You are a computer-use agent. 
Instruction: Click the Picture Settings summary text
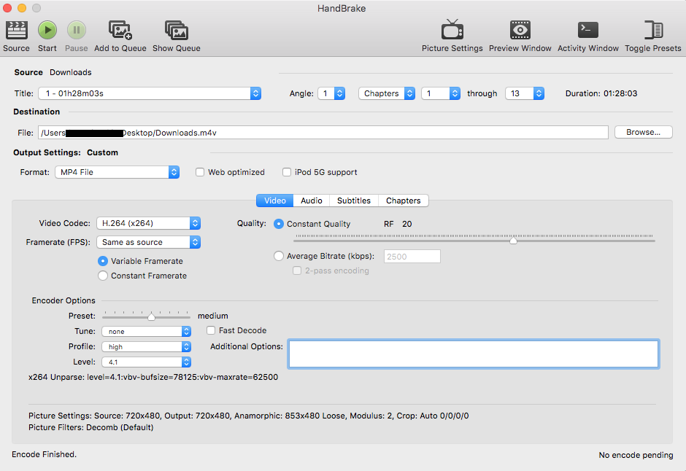249,416
